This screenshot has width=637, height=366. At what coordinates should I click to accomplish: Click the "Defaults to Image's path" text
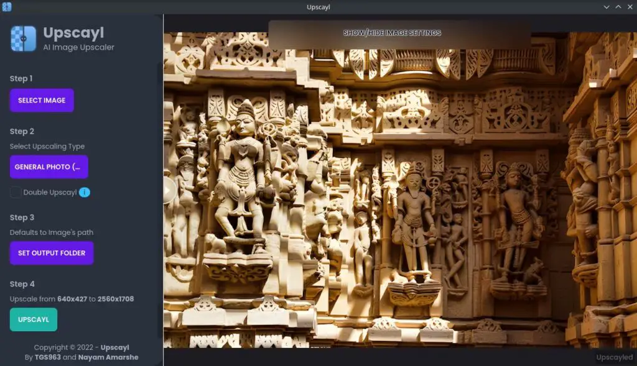pos(52,232)
